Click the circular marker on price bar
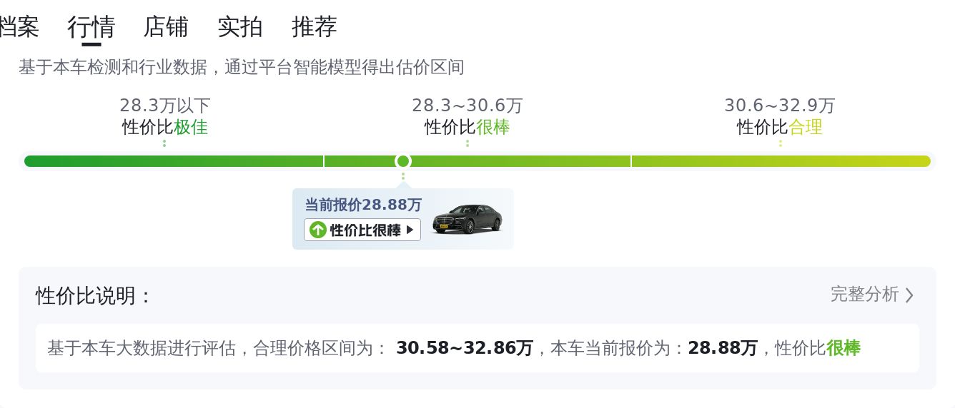 [403, 161]
